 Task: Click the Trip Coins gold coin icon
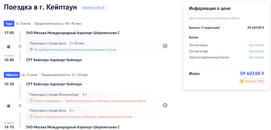(x=241, y=81)
